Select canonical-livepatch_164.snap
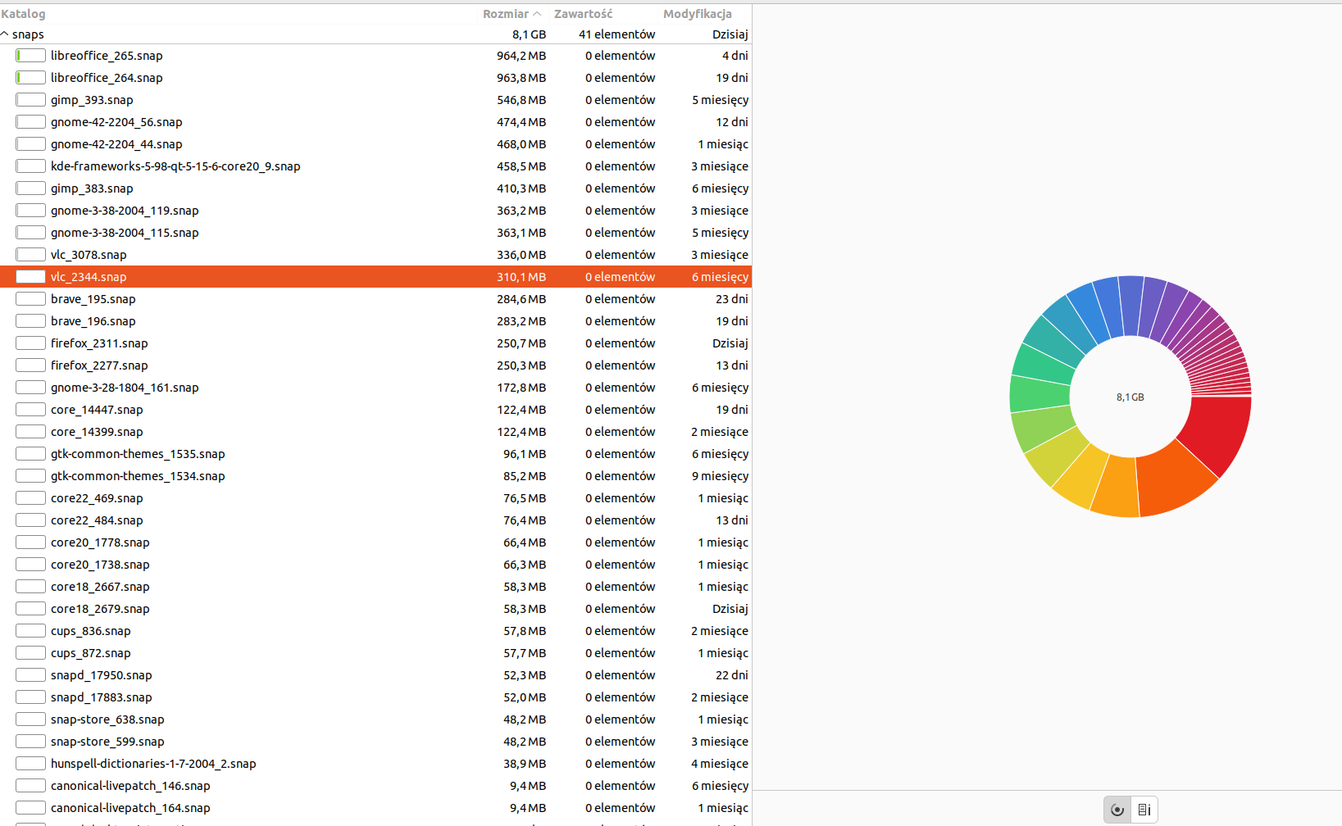This screenshot has height=826, width=1342. [375, 808]
